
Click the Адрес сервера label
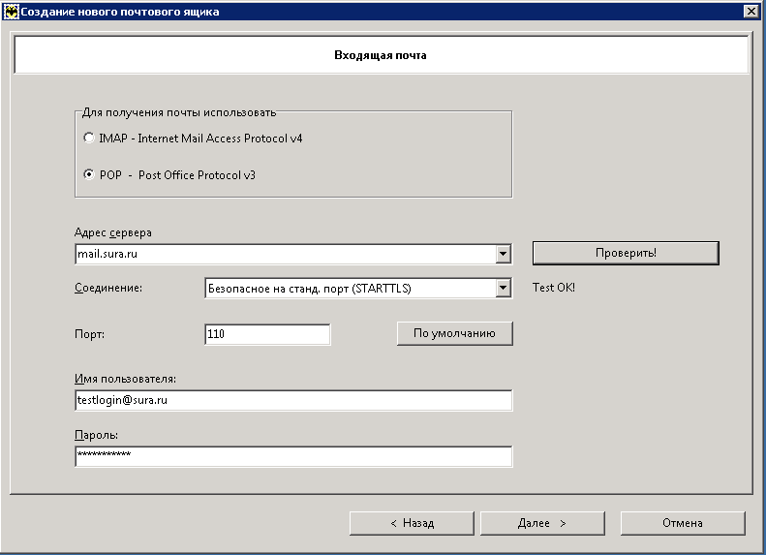113,233
